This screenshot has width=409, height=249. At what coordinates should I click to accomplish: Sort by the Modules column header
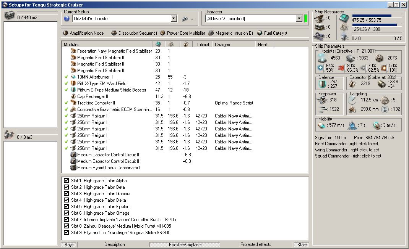tap(107, 44)
